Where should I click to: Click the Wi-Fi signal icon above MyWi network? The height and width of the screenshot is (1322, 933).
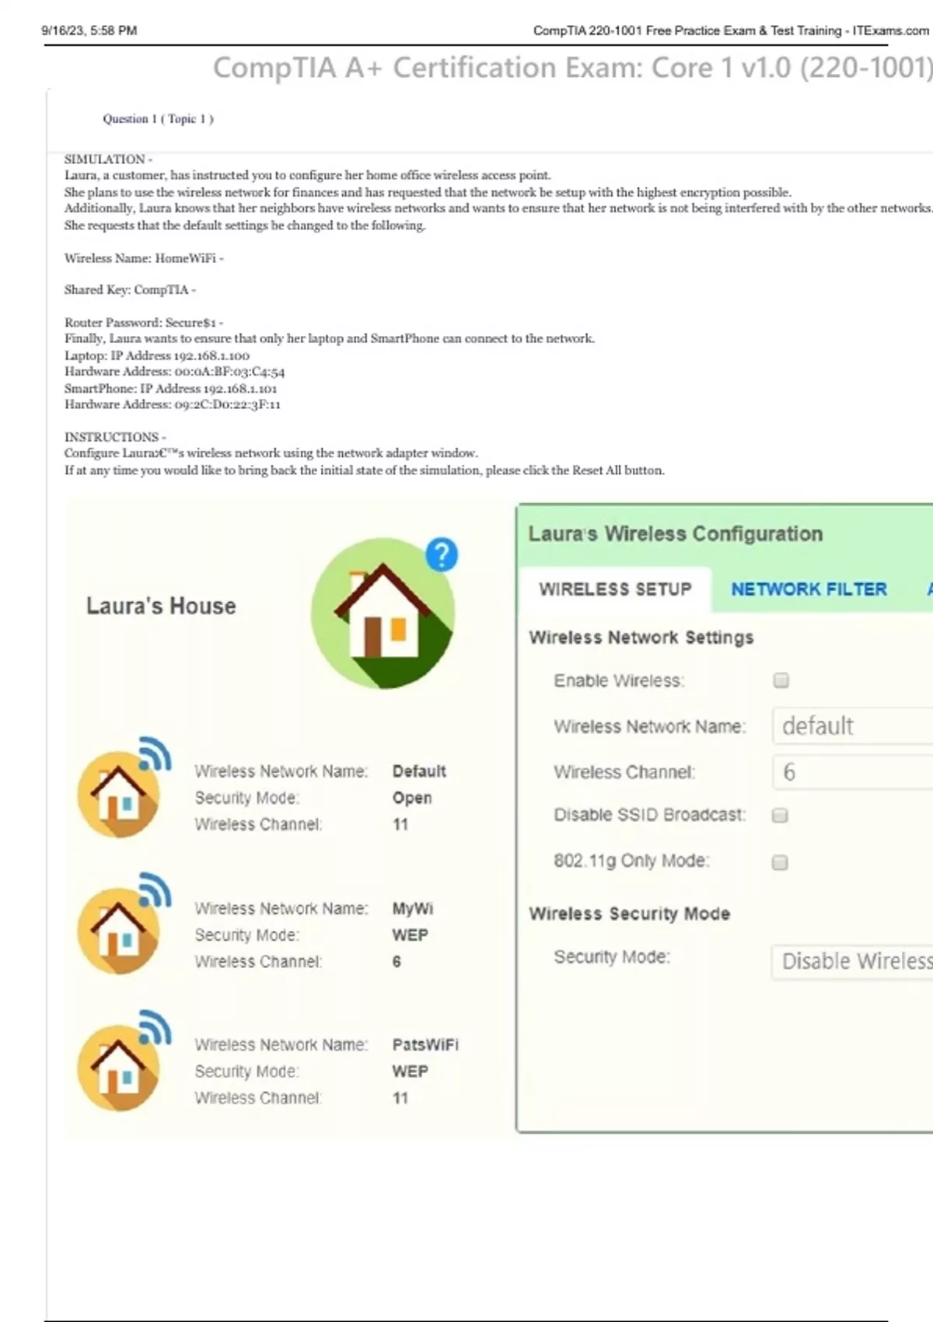pos(155,890)
